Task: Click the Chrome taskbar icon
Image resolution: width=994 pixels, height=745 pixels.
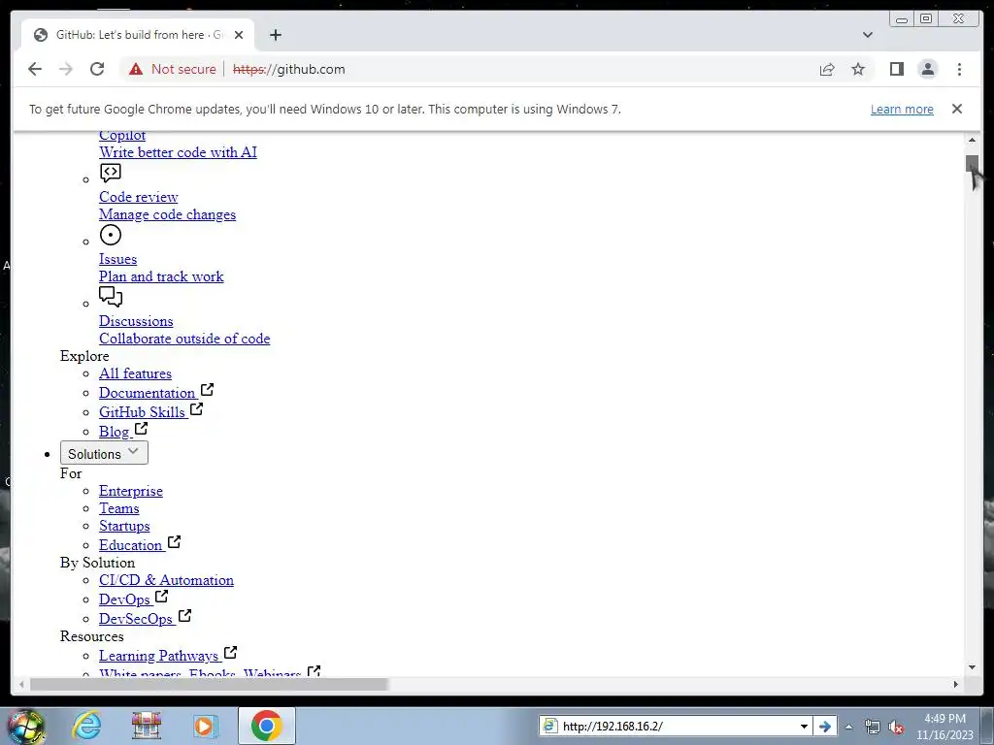Action: click(x=266, y=726)
